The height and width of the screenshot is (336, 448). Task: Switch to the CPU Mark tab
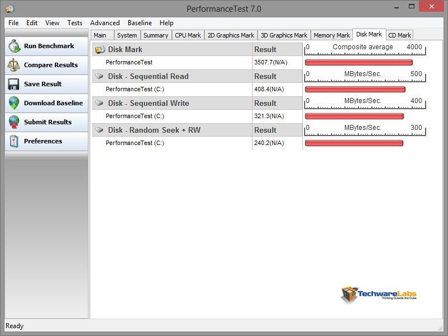188,35
